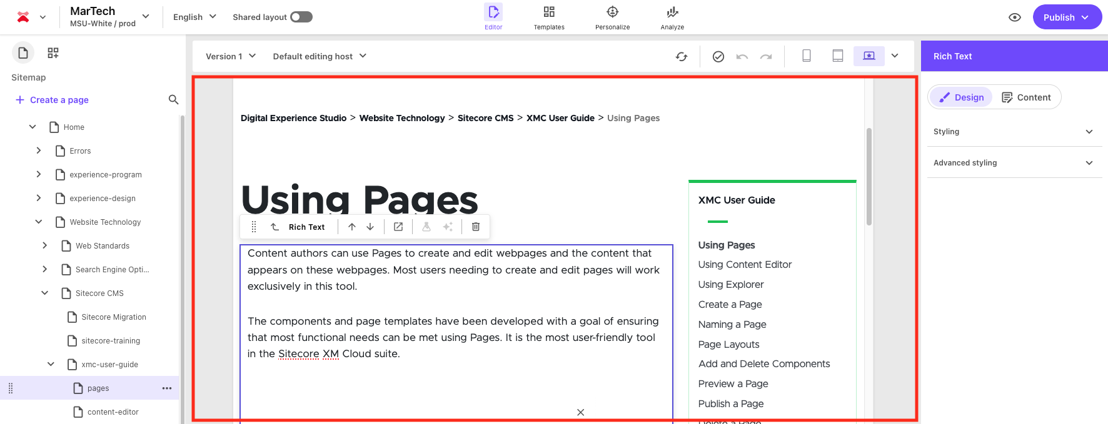
Task: Click the reload canvas icon
Action: (x=682, y=56)
